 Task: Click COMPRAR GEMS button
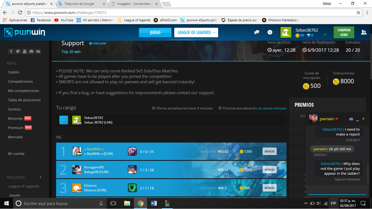(344, 32)
